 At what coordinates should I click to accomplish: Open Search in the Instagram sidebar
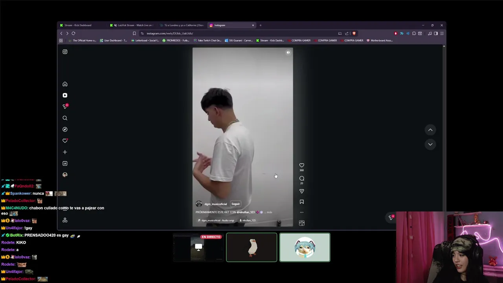tap(65, 118)
